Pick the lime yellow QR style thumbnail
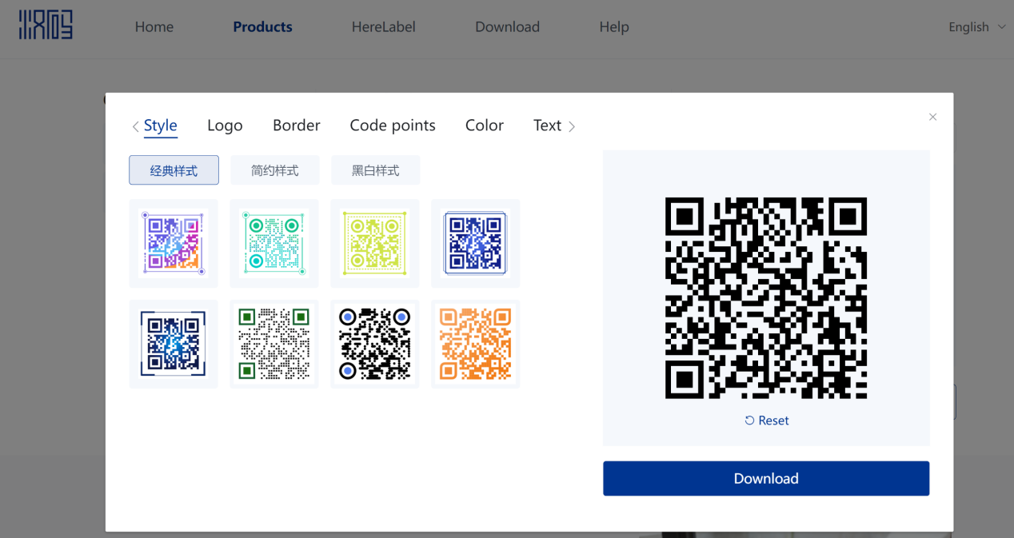This screenshot has width=1014, height=538. pyautogui.click(x=375, y=243)
